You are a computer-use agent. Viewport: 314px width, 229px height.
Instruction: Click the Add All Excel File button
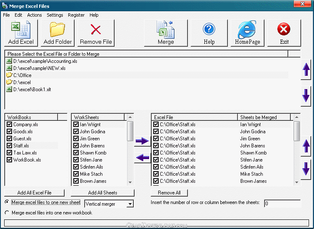click(35, 193)
